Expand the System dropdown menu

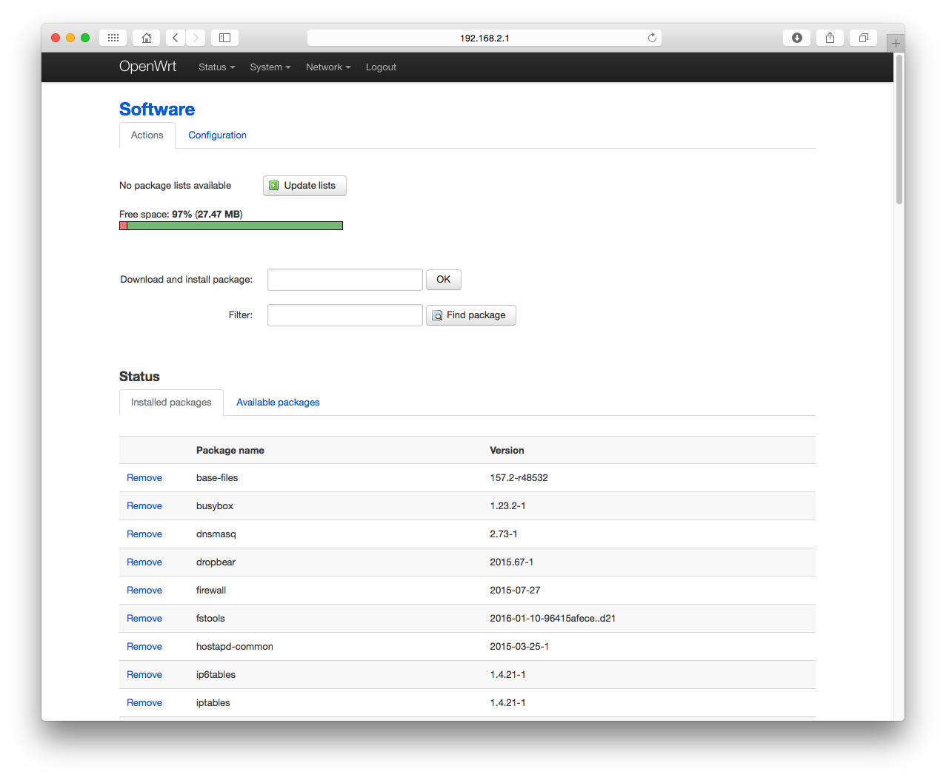tap(270, 67)
